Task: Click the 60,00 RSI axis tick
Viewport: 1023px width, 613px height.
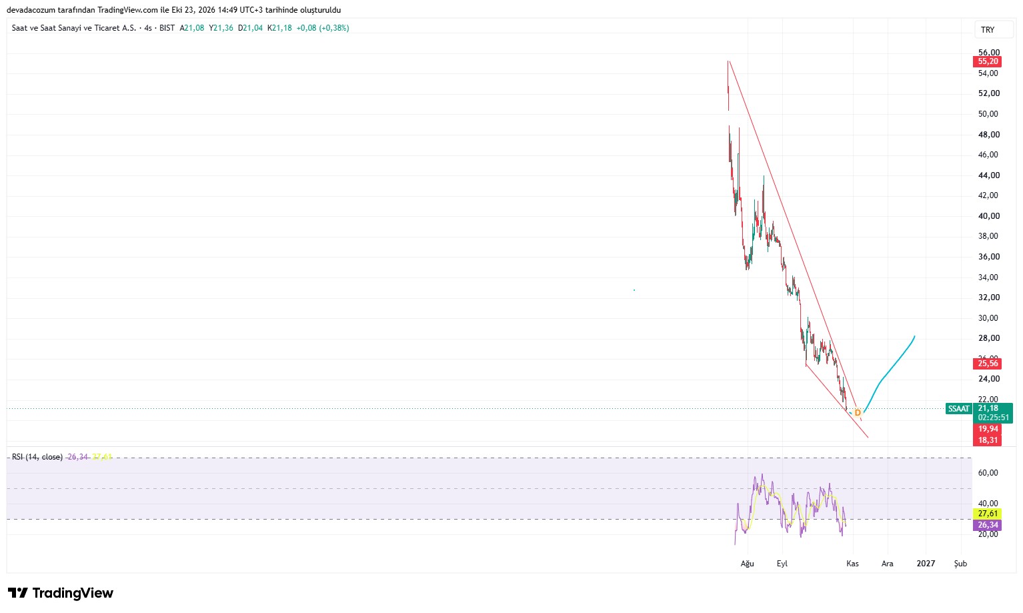Action: click(989, 473)
